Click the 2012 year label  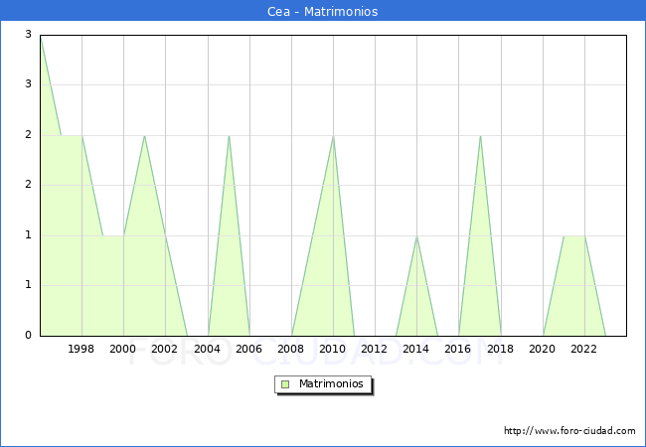(x=375, y=349)
